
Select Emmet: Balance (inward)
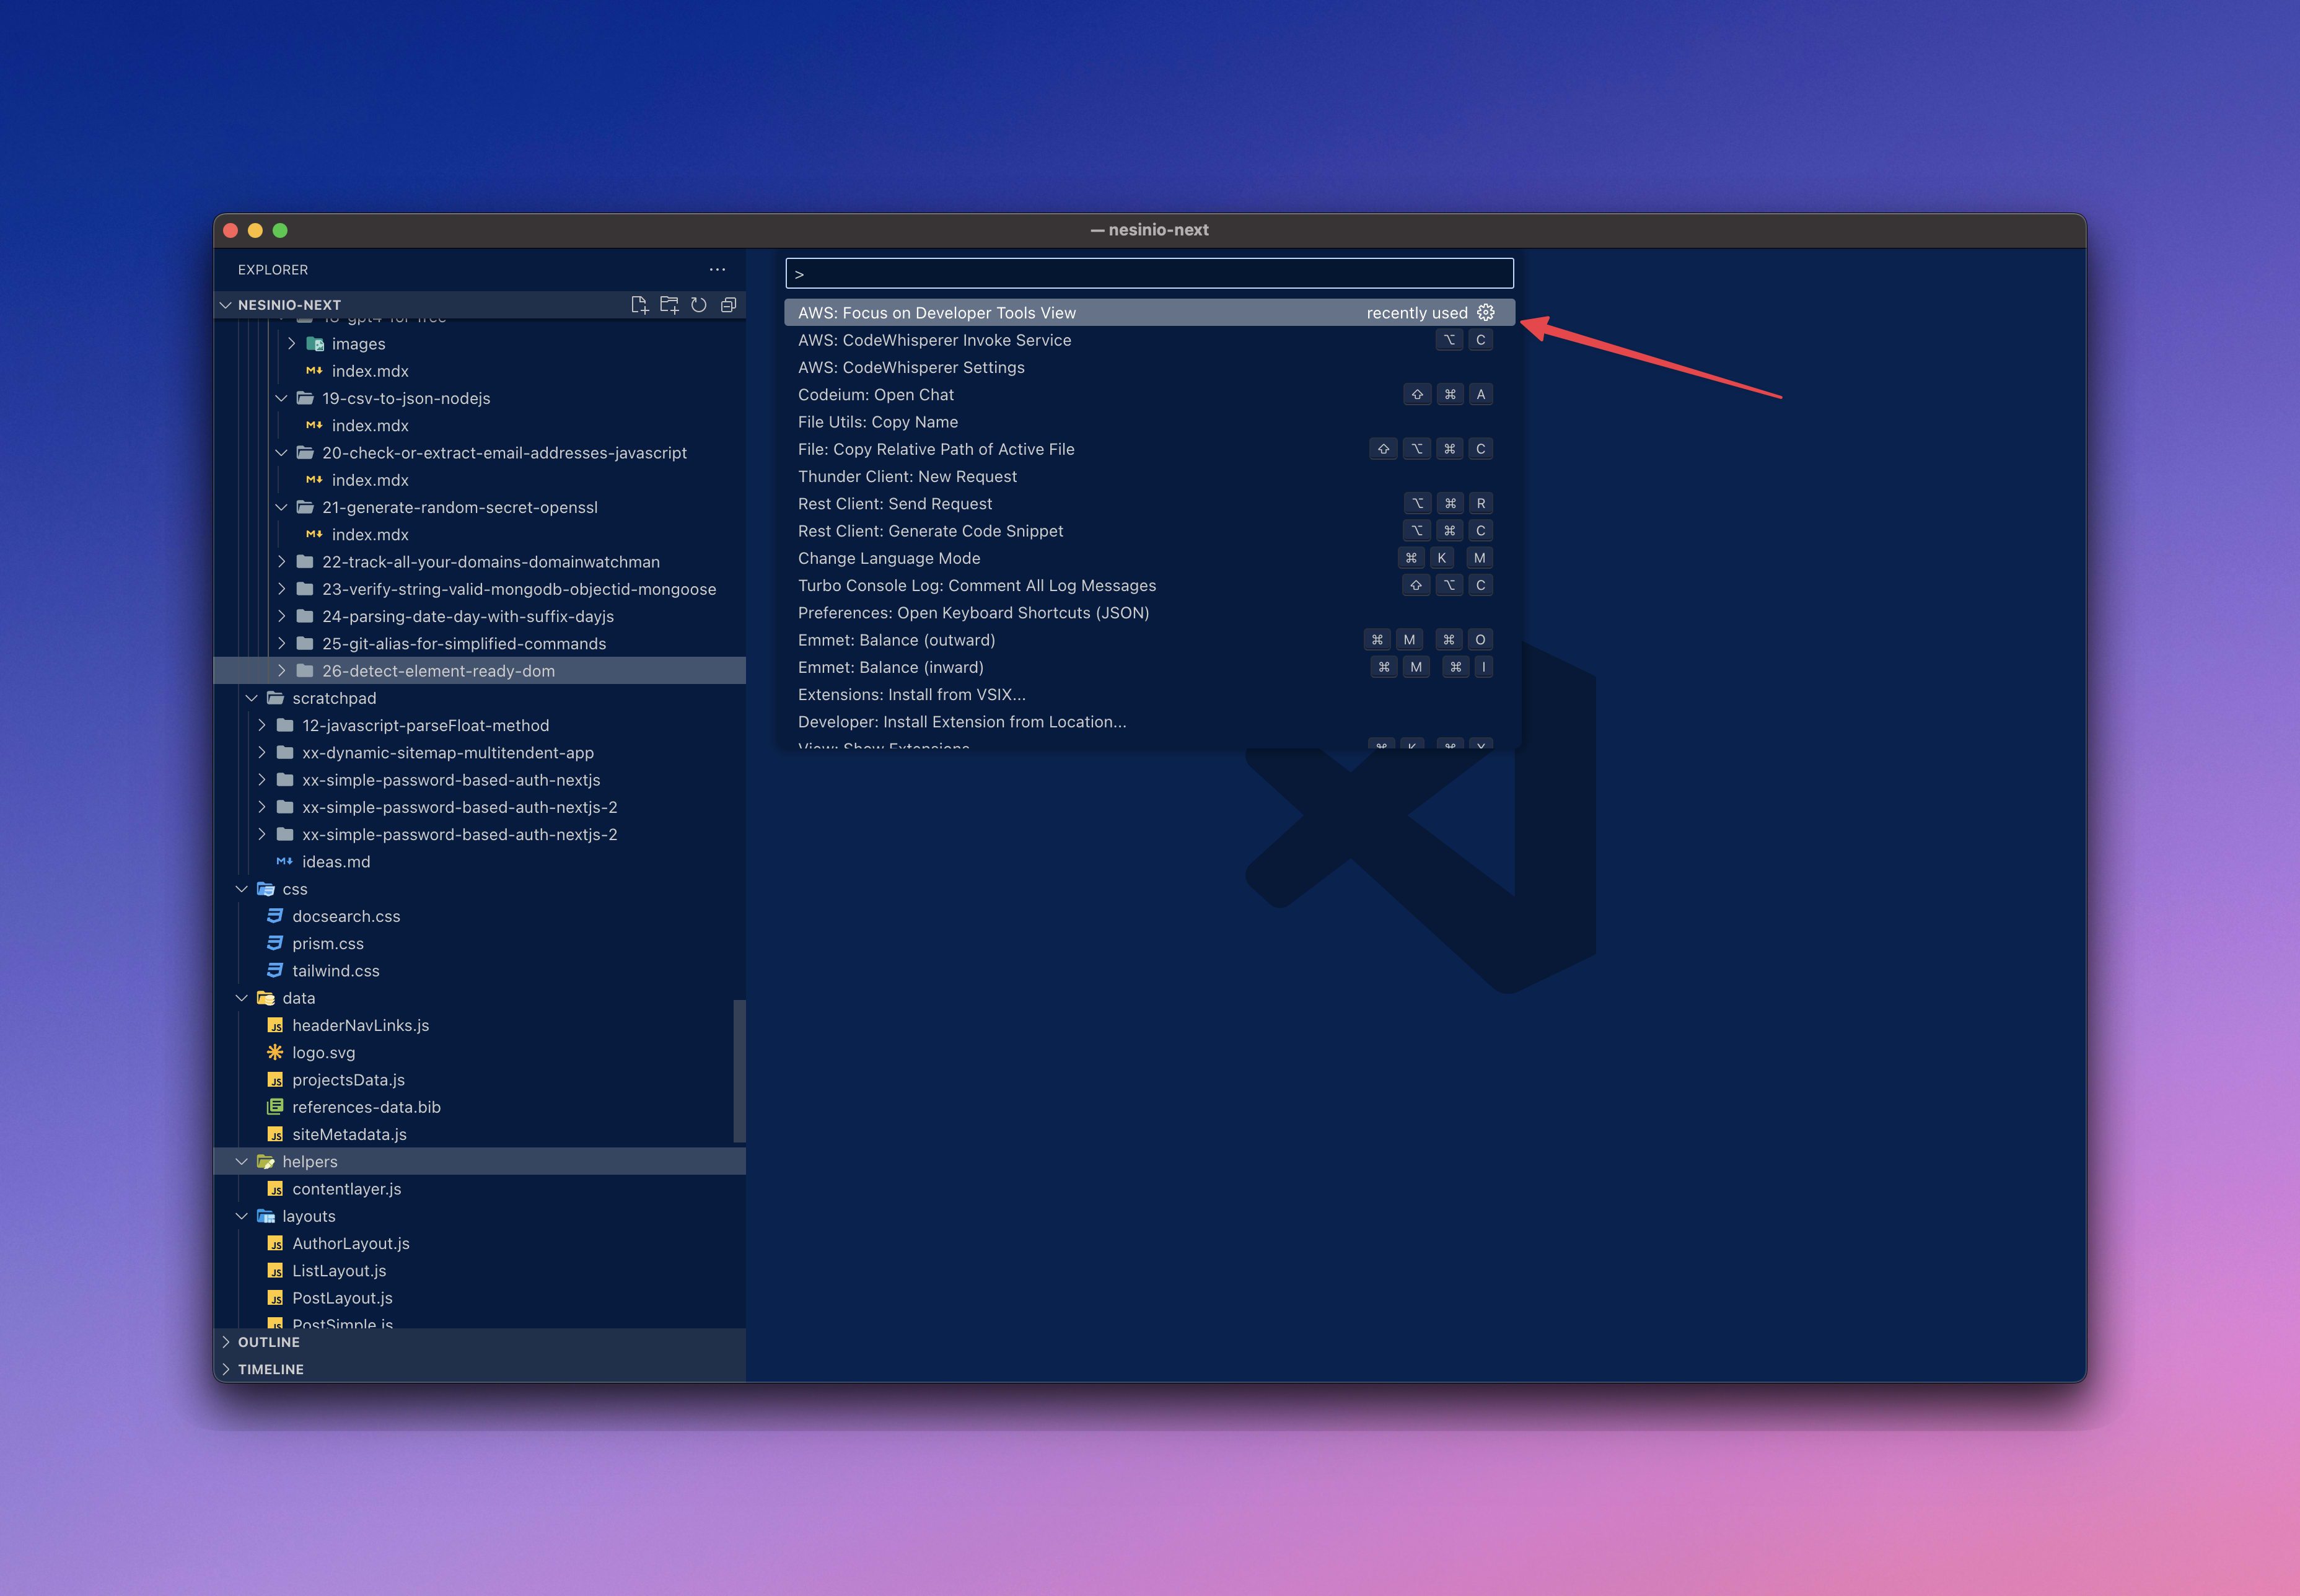(1150, 667)
